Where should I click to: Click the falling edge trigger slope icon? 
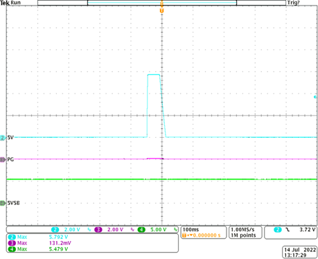[288, 230]
